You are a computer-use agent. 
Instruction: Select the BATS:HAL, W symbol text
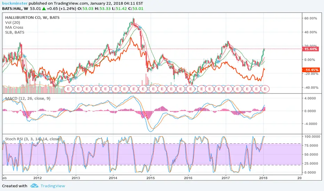point(15,9)
